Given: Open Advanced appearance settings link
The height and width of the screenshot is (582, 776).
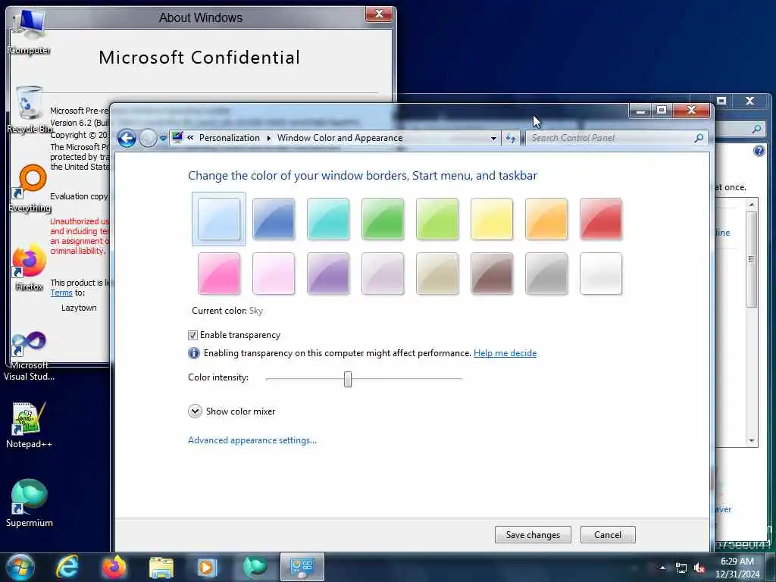Looking at the screenshot, I should [x=252, y=440].
